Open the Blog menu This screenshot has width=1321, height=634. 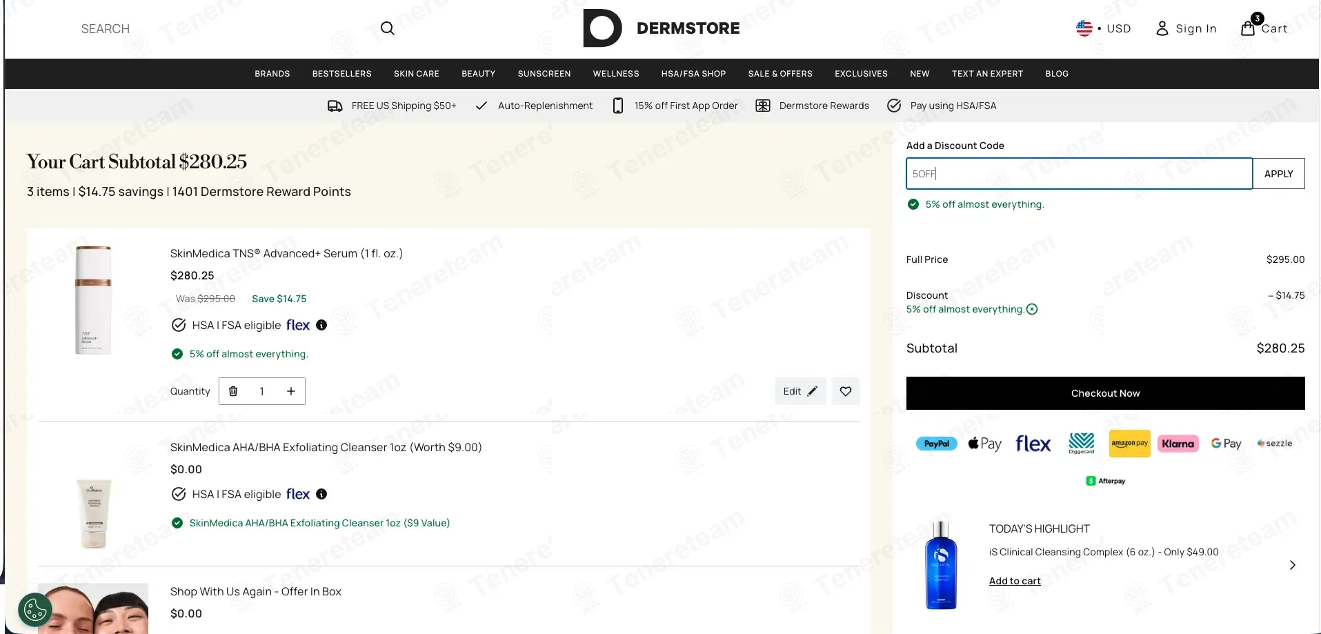coord(1057,74)
